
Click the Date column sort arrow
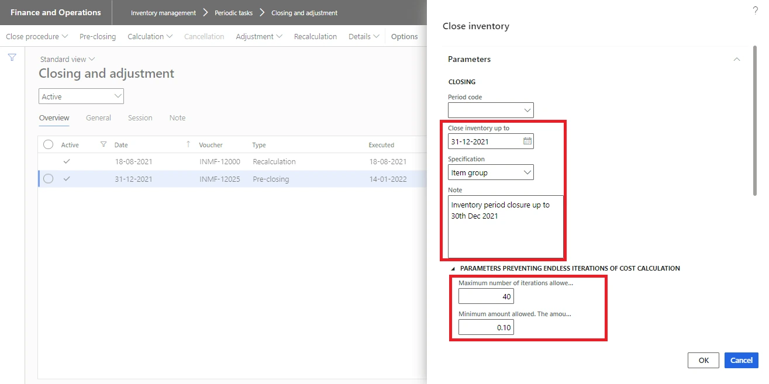(x=188, y=144)
